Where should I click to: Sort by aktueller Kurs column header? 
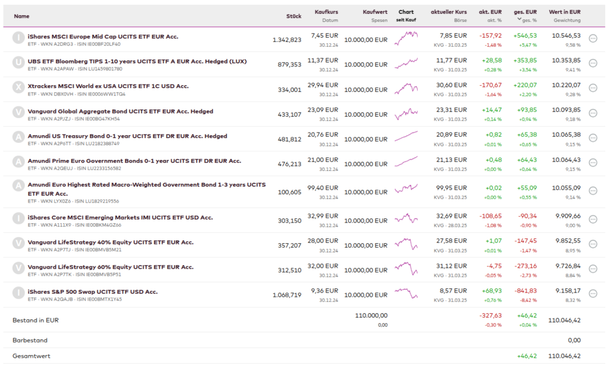click(x=449, y=12)
